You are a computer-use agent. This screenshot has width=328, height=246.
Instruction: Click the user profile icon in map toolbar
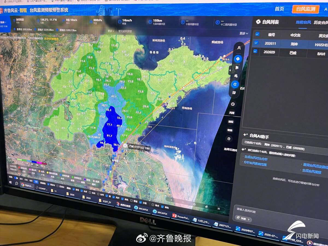click(239, 48)
